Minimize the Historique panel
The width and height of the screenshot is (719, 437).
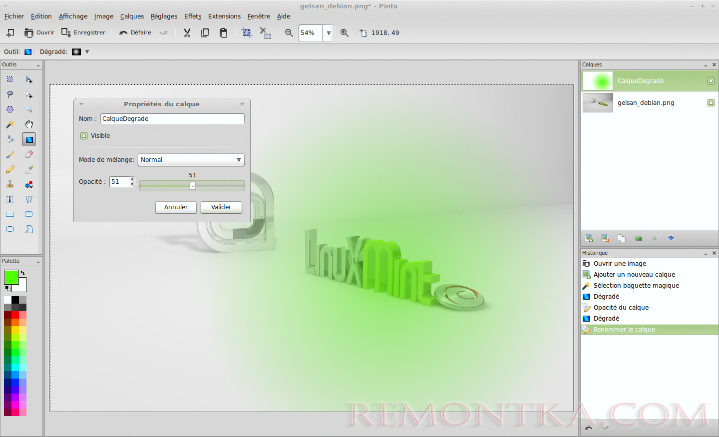[x=706, y=253]
